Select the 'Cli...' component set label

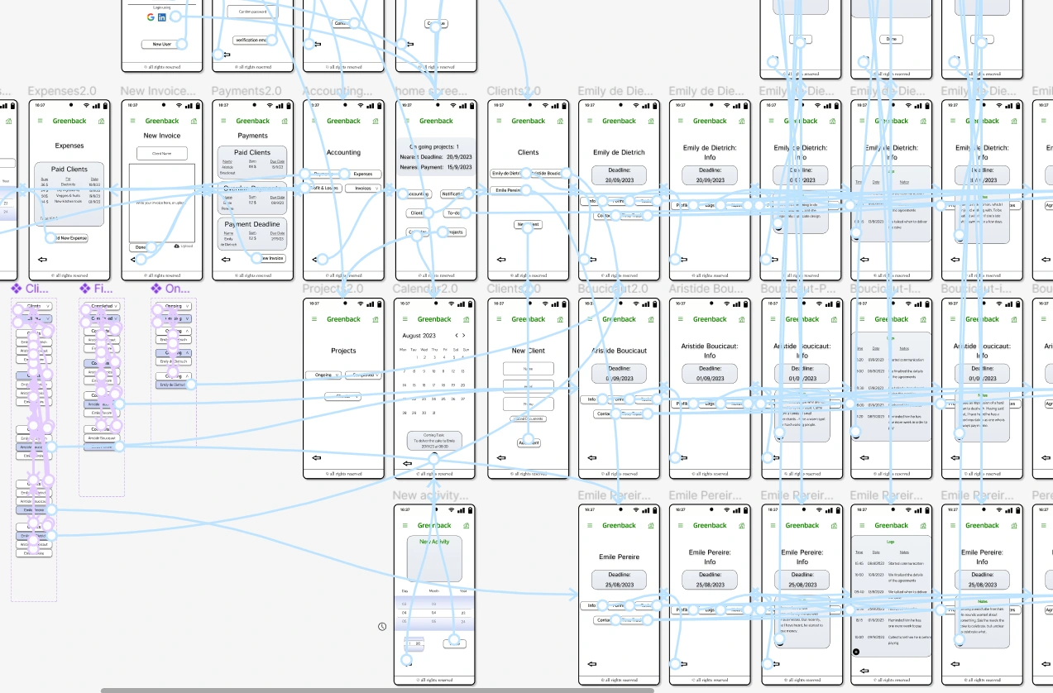[30, 289]
